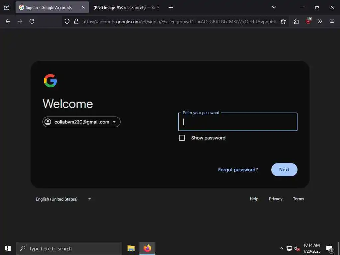This screenshot has height=255, width=340.
Task: Enable the Show password checkbox
Action: (x=182, y=138)
